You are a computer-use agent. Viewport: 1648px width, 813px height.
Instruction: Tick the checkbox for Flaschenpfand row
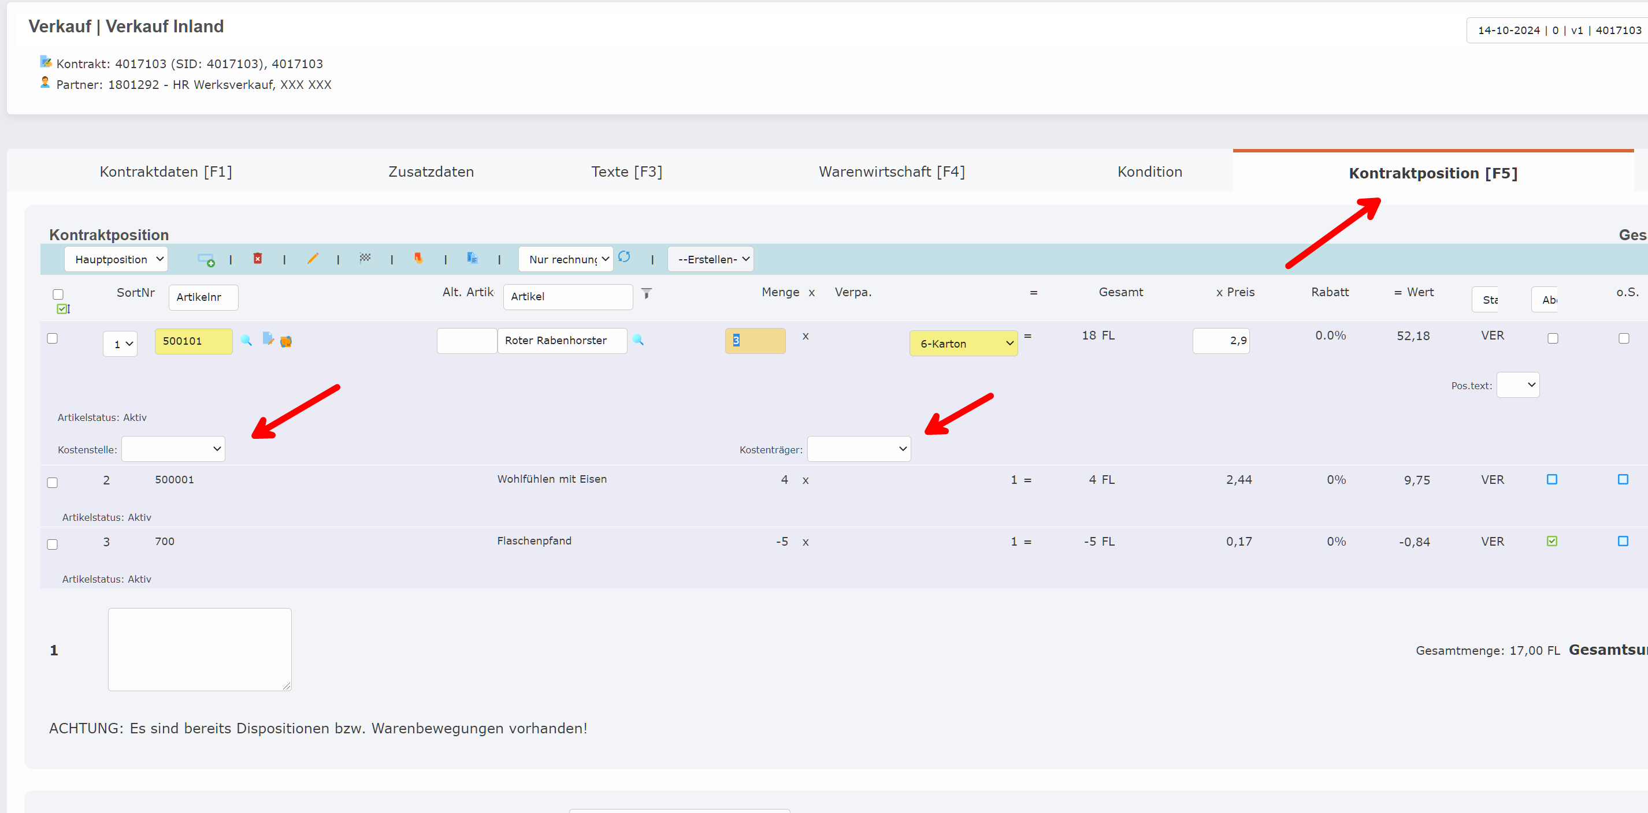(x=53, y=545)
